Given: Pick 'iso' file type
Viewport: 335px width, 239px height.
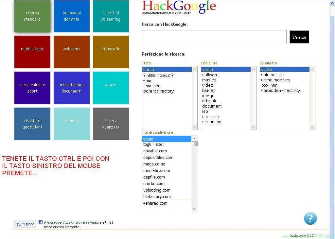Looking at the screenshot, I should (226, 111).
